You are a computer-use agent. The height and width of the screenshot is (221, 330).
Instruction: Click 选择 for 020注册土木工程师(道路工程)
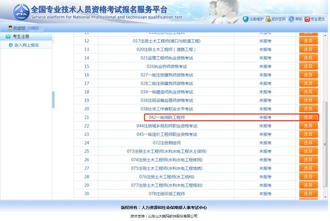[x=309, y=49]
